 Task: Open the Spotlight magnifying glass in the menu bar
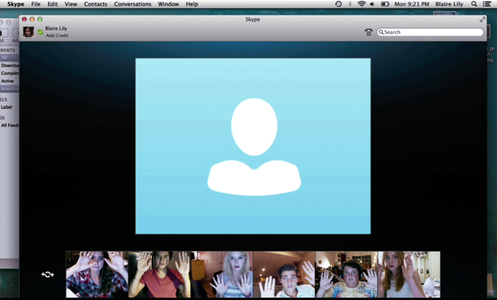point(474,4)
